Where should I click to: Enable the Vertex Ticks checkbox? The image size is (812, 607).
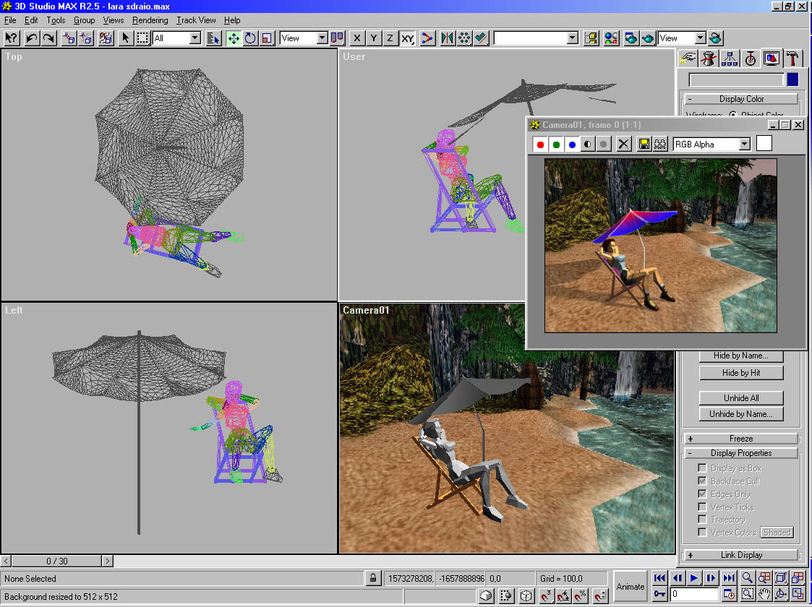702,507
